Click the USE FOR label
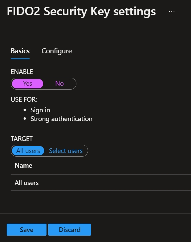Viewport: 191px width, 242px height. pos(24,99)
